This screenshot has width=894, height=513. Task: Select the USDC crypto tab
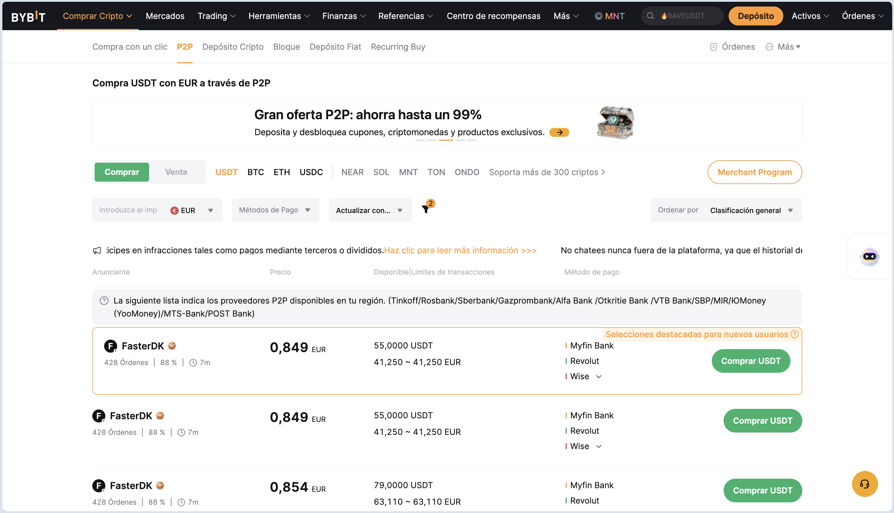(312, 172)
